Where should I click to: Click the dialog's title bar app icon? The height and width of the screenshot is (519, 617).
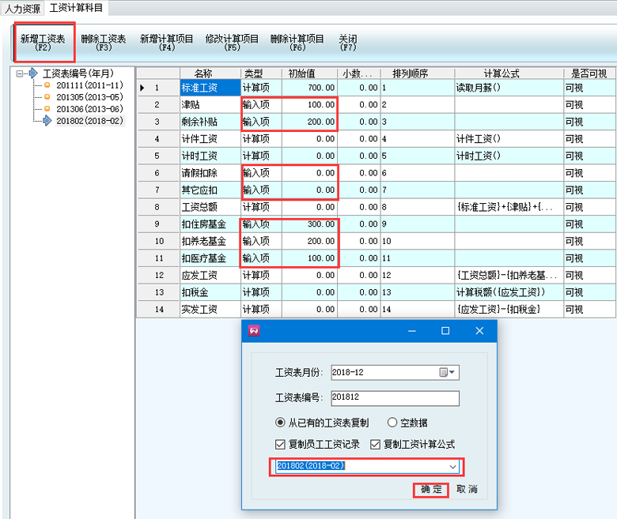[x=255, y=331]
